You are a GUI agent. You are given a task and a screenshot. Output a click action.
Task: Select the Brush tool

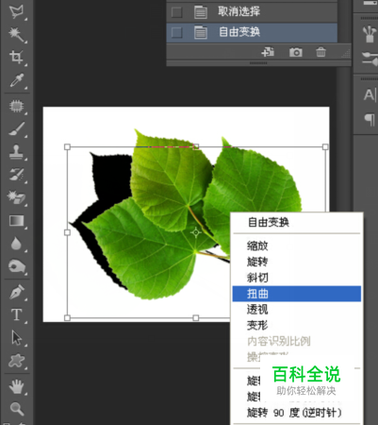point(16,129)
